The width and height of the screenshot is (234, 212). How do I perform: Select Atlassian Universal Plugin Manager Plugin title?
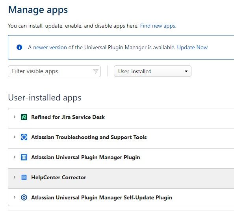(x=85, y=157)
